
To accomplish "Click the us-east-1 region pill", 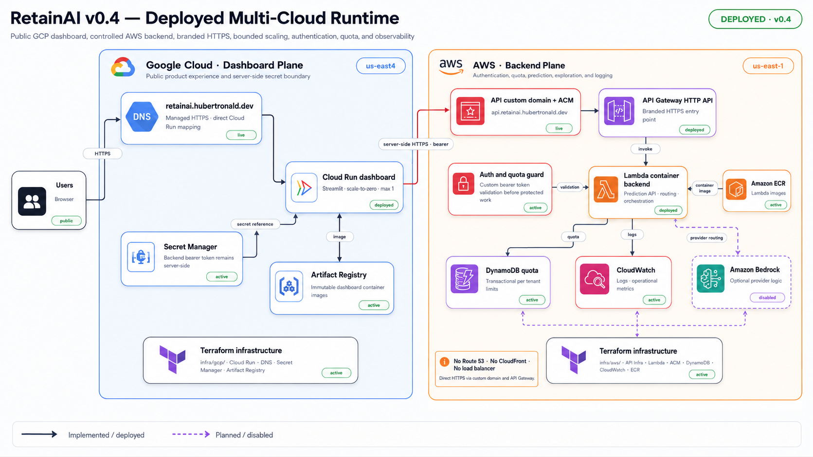I will tap(768, 66).
